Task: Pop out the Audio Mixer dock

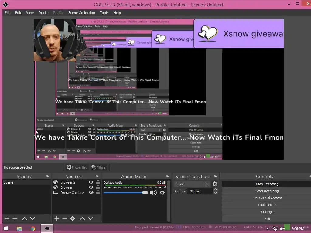Action: (x=168, y=176)
